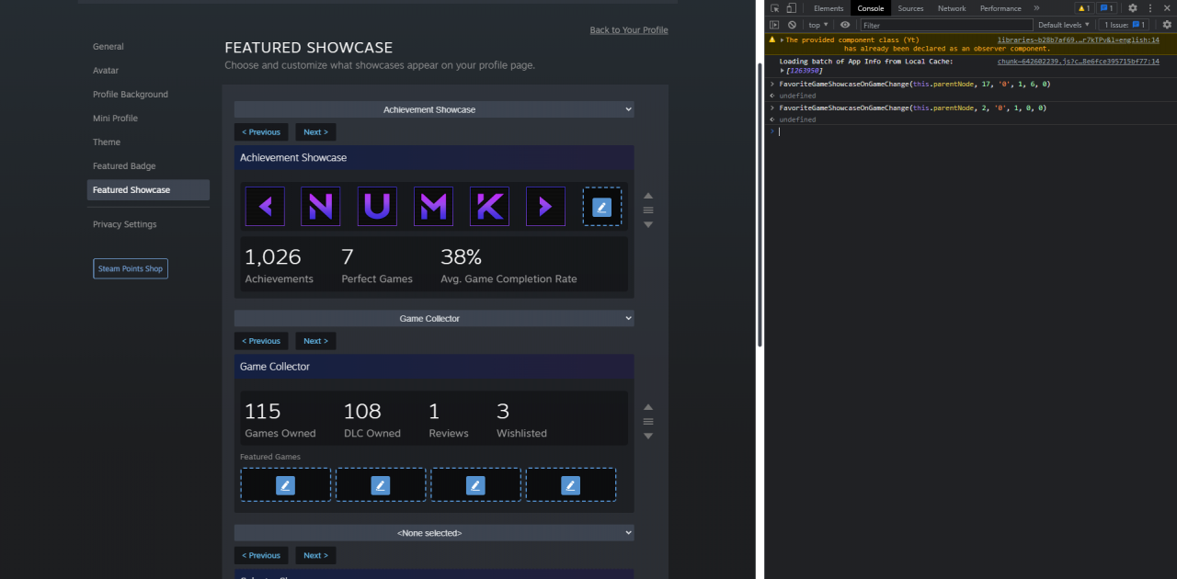This screenshot has width=1177, height=579.
Task: Open Privacy Settings in sidebar
Action: coord(125,224)
